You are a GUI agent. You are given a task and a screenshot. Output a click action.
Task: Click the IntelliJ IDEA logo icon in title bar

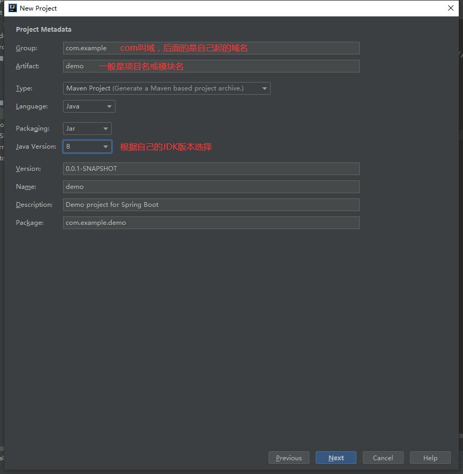click(13, 8)
